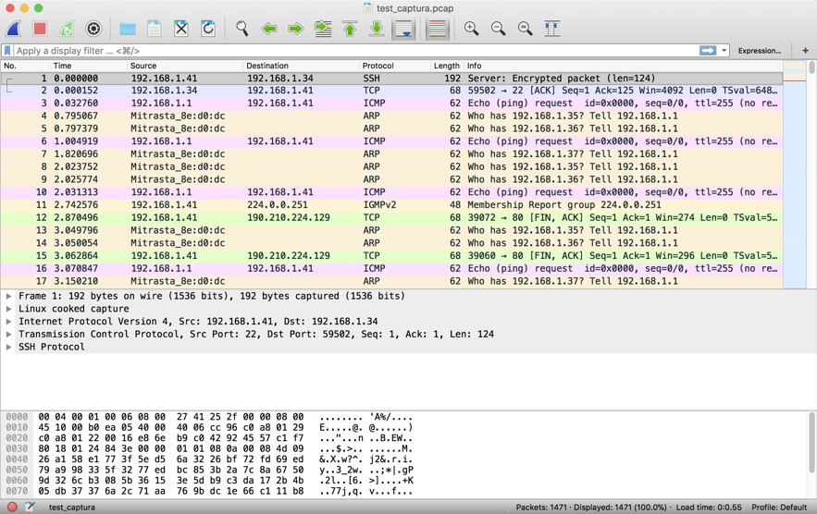Expand the SSH Protocol tree item

(9, 348)
